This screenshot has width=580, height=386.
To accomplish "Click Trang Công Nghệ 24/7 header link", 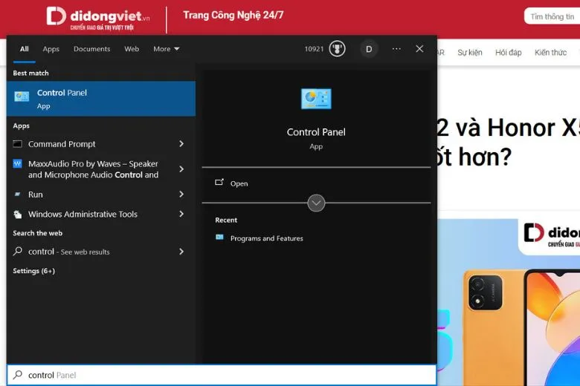I will coord(233,15).
